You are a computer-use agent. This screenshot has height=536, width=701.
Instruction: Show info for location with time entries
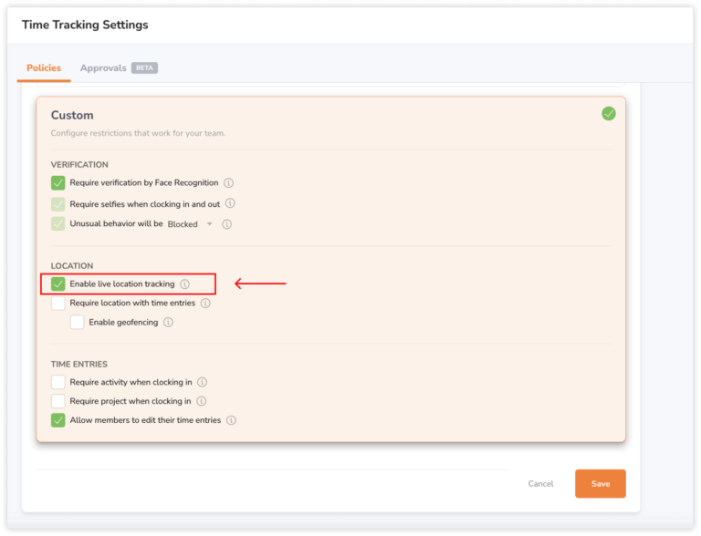click(x=205, y=304)
